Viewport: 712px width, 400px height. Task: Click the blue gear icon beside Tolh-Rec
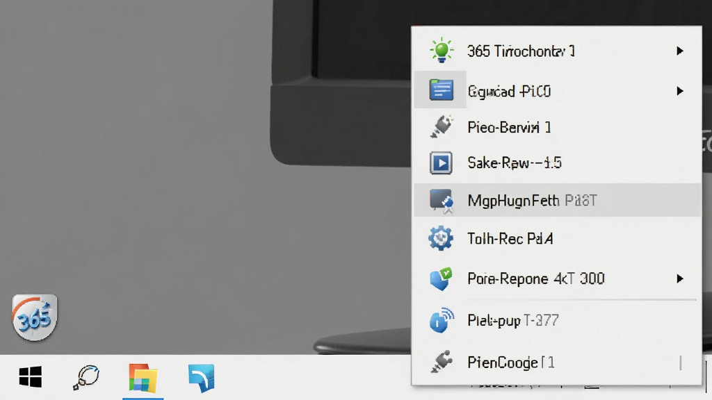[440, 238]
